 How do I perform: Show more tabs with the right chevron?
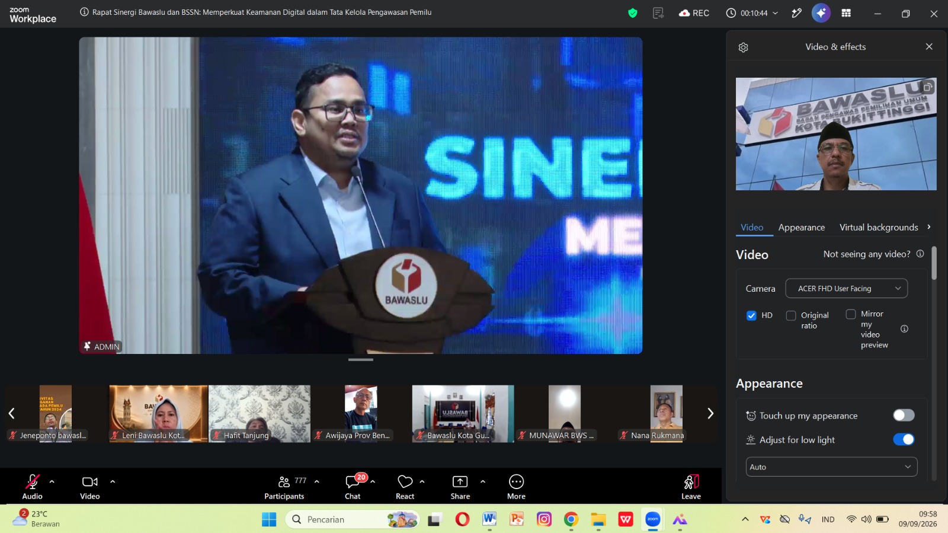click(x=929, y=227)
